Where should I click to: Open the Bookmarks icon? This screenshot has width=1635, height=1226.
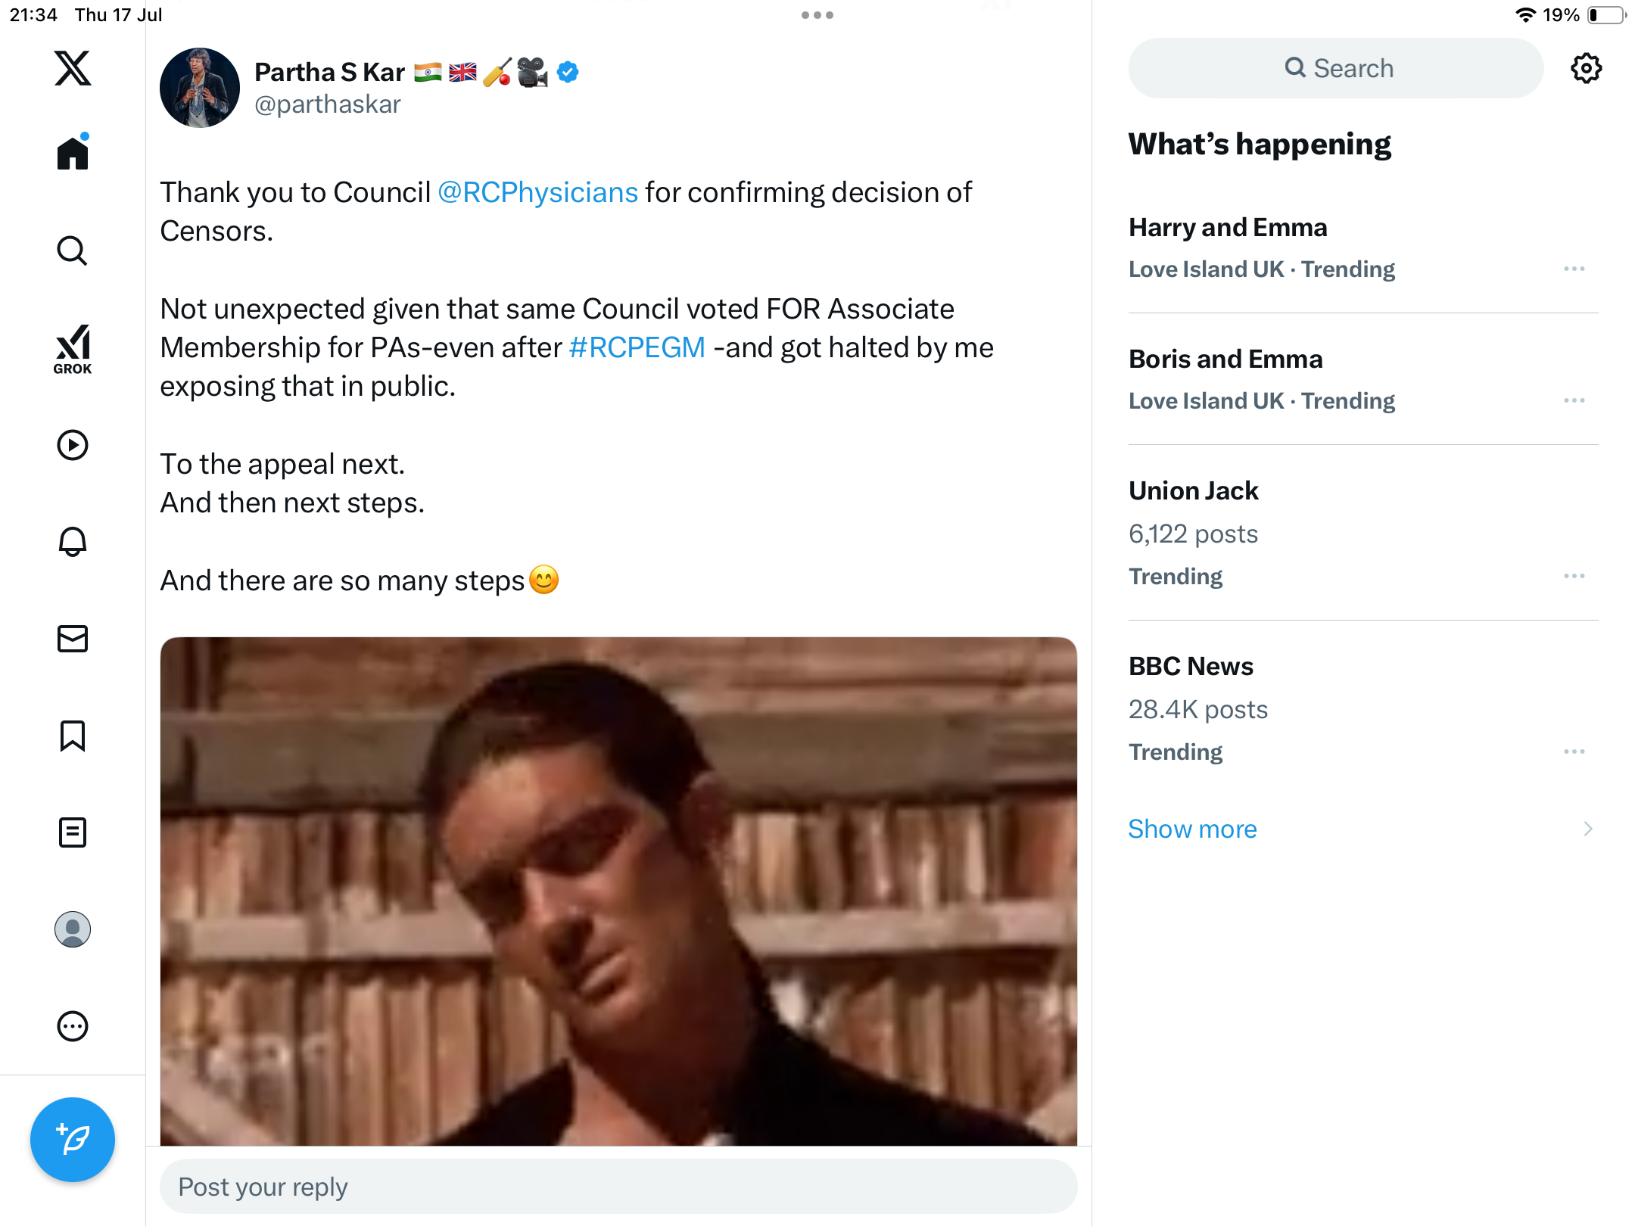[73, 736]
